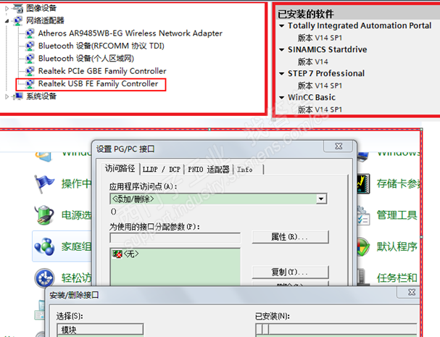This screenshot has height=337, width=440.
Task: Click the interface parameter input field
Action: click(x=175, y=238)
